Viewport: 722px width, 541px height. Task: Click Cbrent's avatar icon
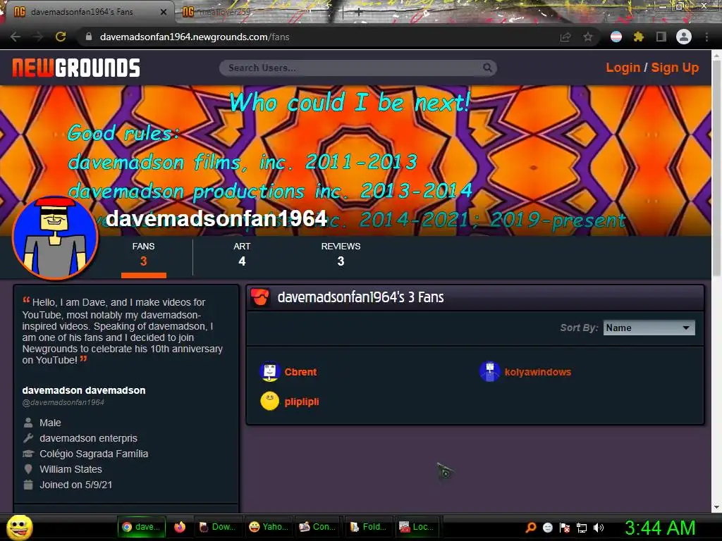pos(270,372)
